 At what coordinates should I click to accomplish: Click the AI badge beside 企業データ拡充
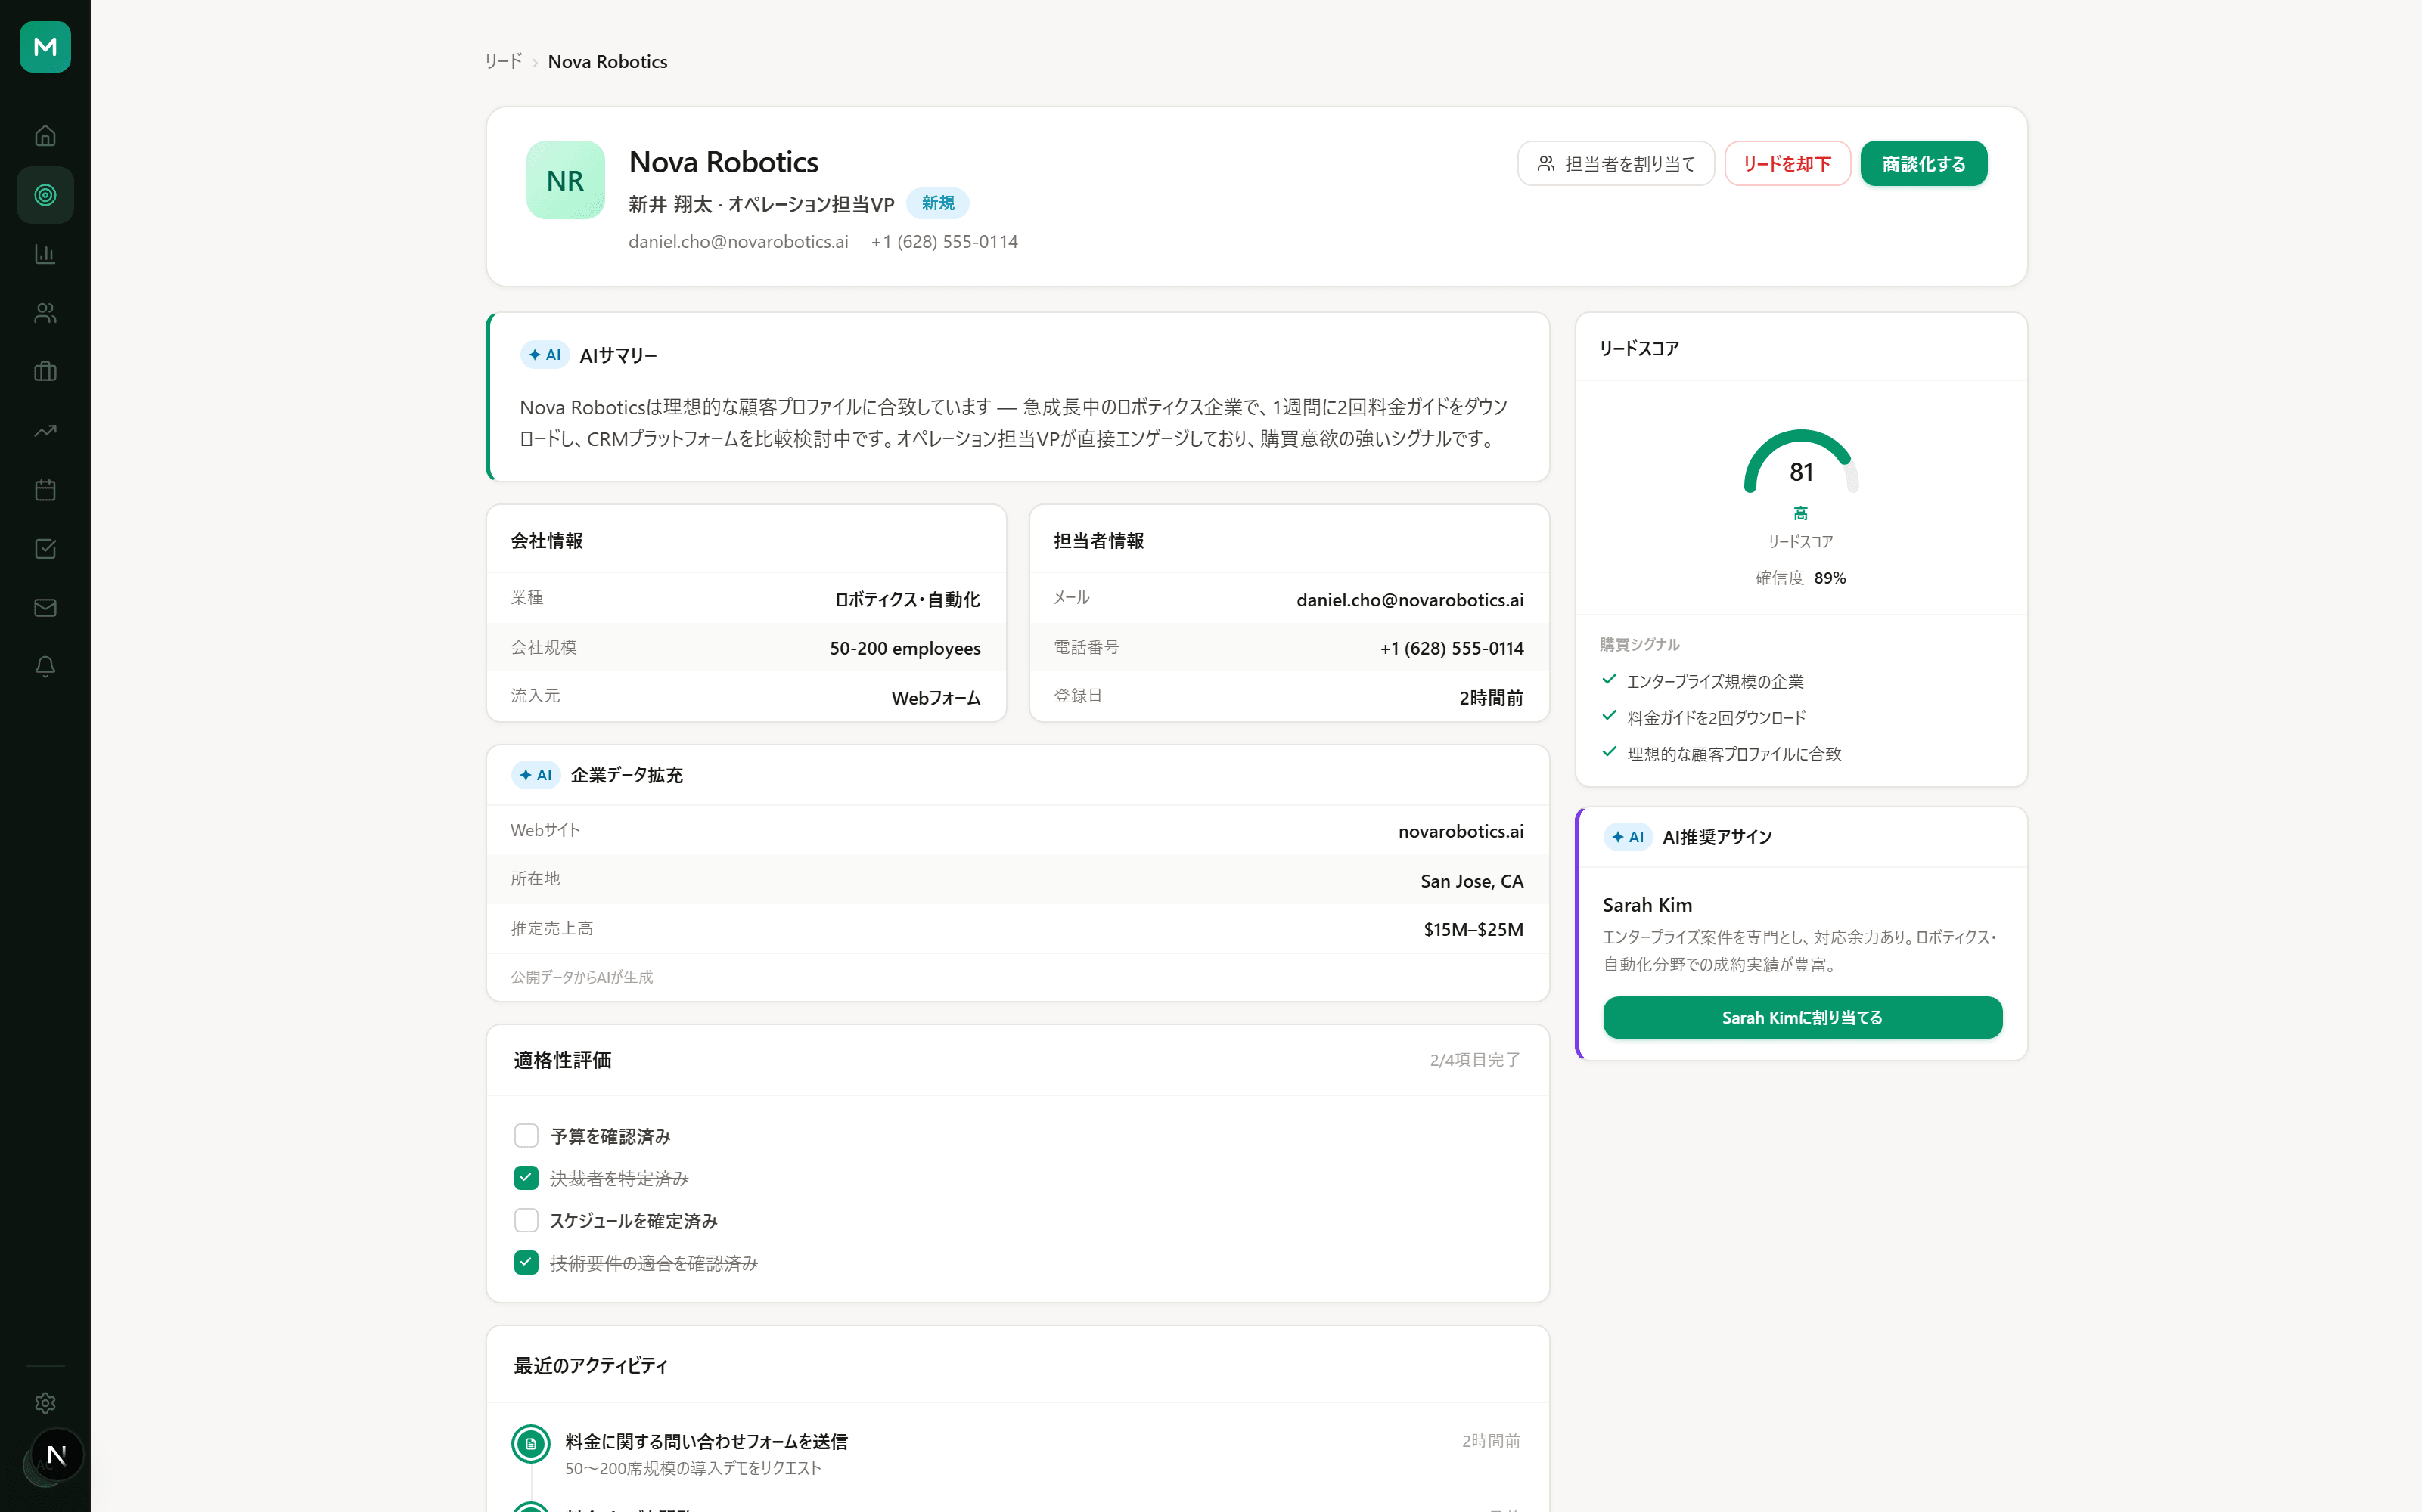pyautogui.click(x=536, y=775)
